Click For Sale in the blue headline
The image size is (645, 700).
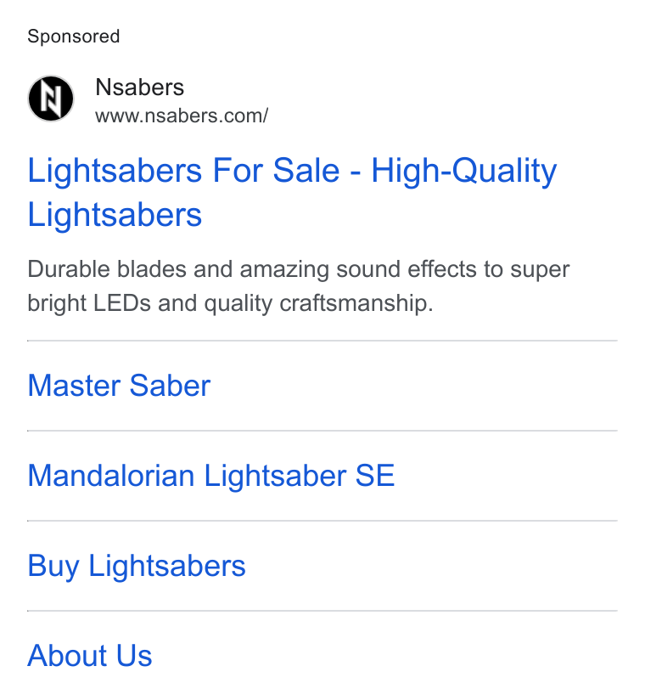point(276,171)
